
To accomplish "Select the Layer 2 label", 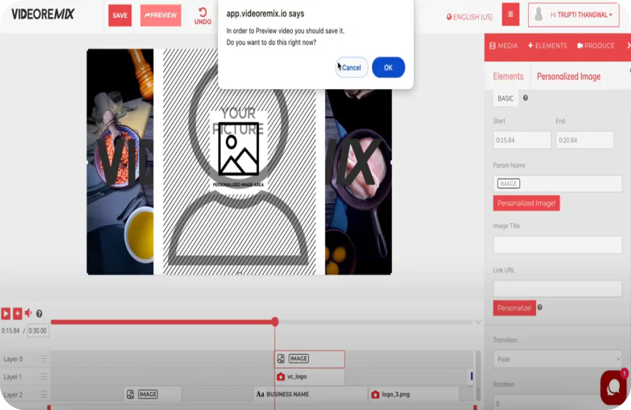I will click(13, 395).
